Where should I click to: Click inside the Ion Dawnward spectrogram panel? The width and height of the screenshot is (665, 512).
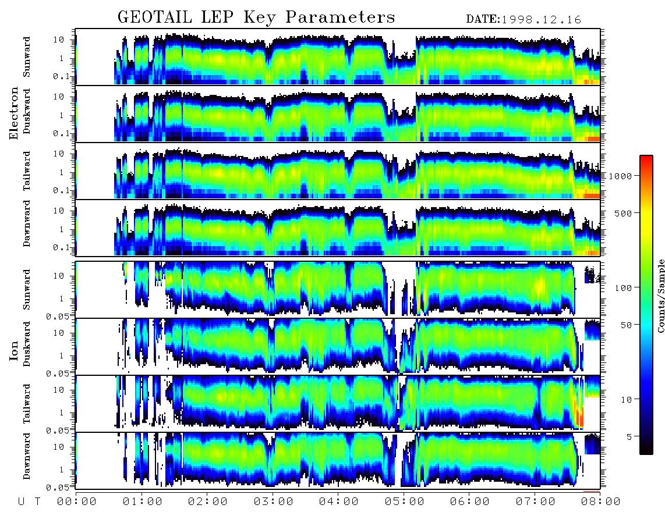click(x=338, y=461)
